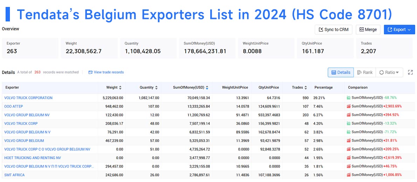Open the VOLVO TRUCK CORP exporter link
This screenshot has width=417, height=182.
tap(21, 123)
